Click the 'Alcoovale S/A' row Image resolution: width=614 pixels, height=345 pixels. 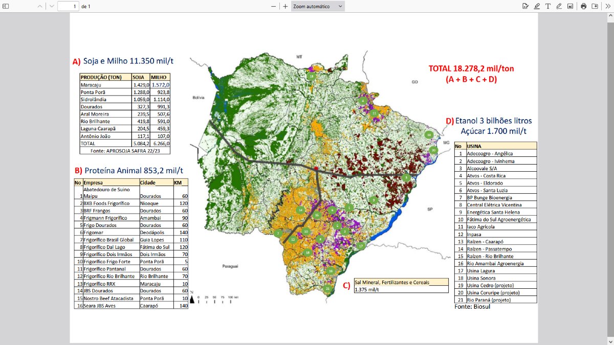coord(495,168)
